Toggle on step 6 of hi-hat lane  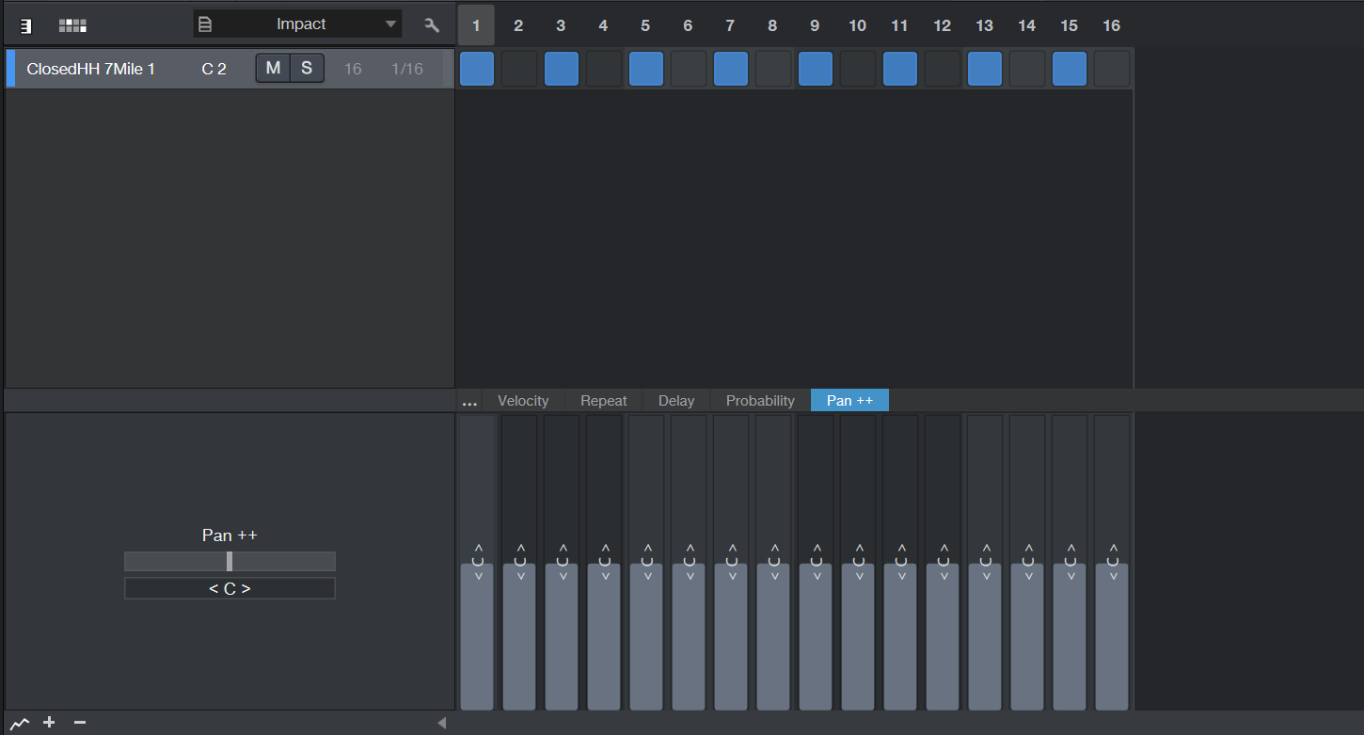coord(689,69)
